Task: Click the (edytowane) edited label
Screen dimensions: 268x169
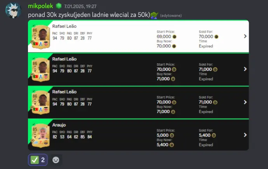Action: (x=171, y=16)
